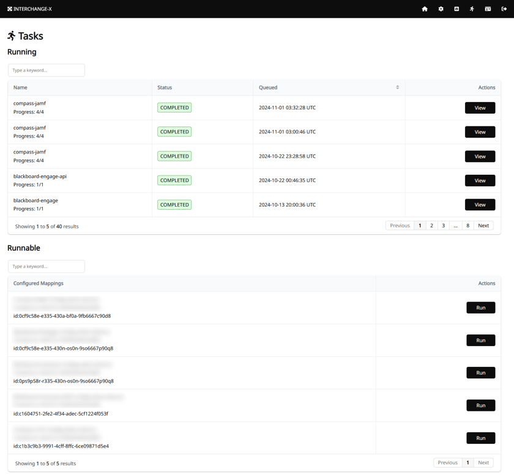Screen dimensions: 514x475
Task: Click the inbox icon in navbar
Action: (456, 9)
